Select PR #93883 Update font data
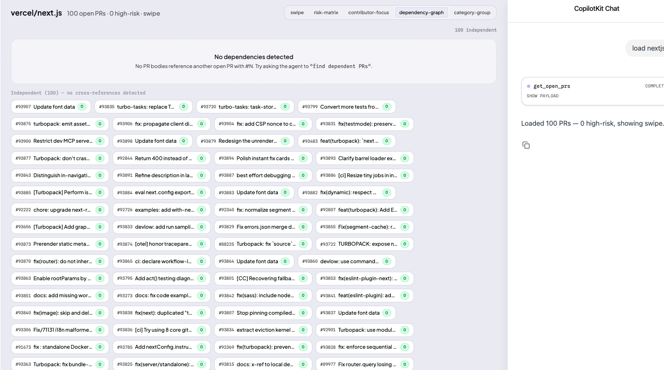The image size is (664, 370). pos(254,192)
